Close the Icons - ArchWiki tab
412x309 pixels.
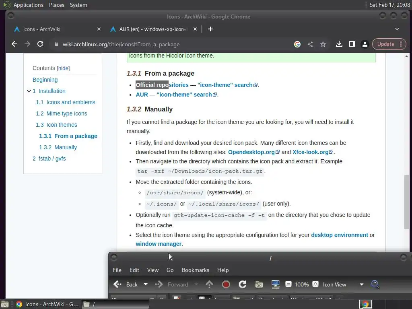coord(99,29)
